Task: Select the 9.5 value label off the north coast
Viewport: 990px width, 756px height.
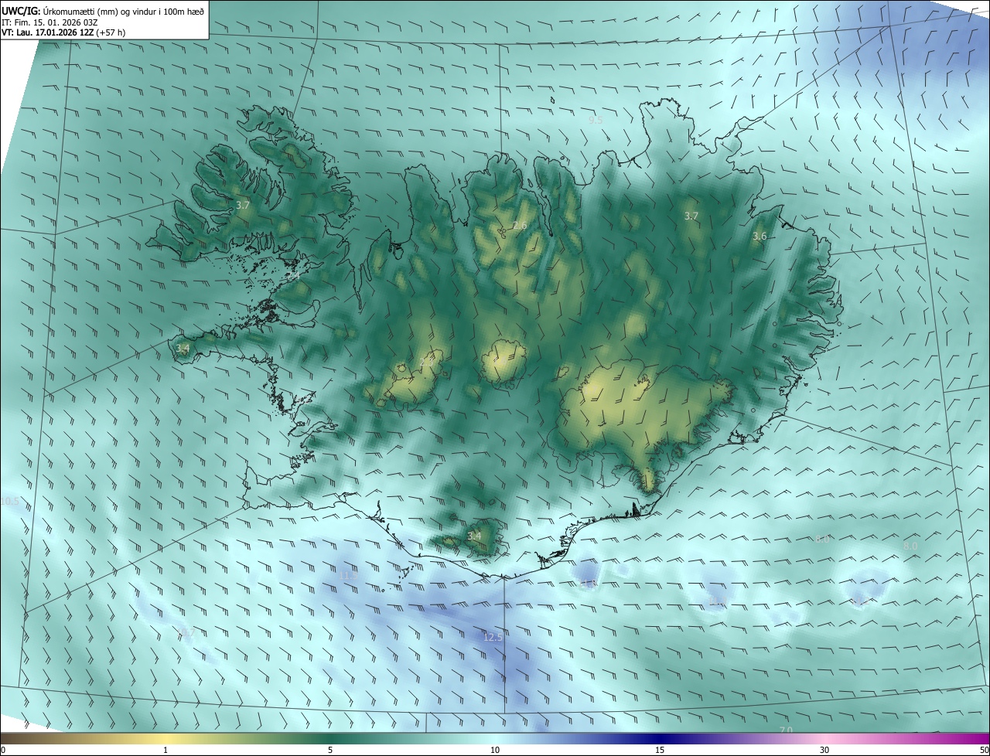Action: point(596,121)
